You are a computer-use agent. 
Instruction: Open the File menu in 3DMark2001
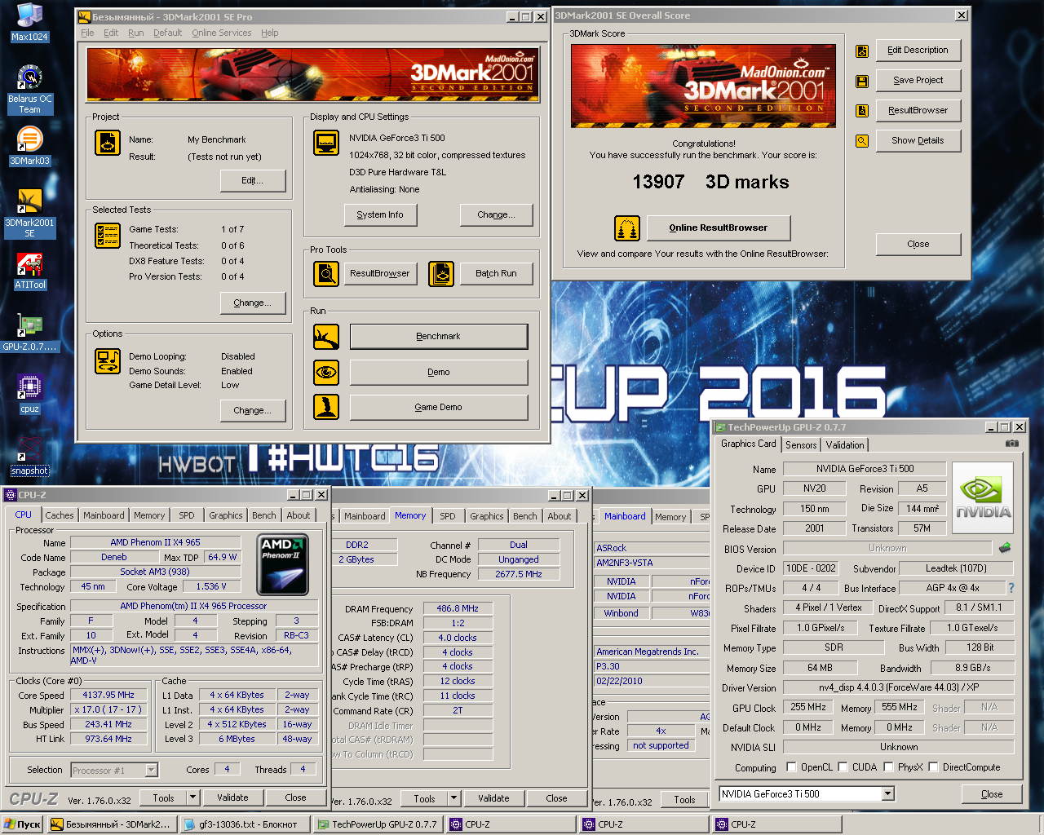tap(87, 33)
